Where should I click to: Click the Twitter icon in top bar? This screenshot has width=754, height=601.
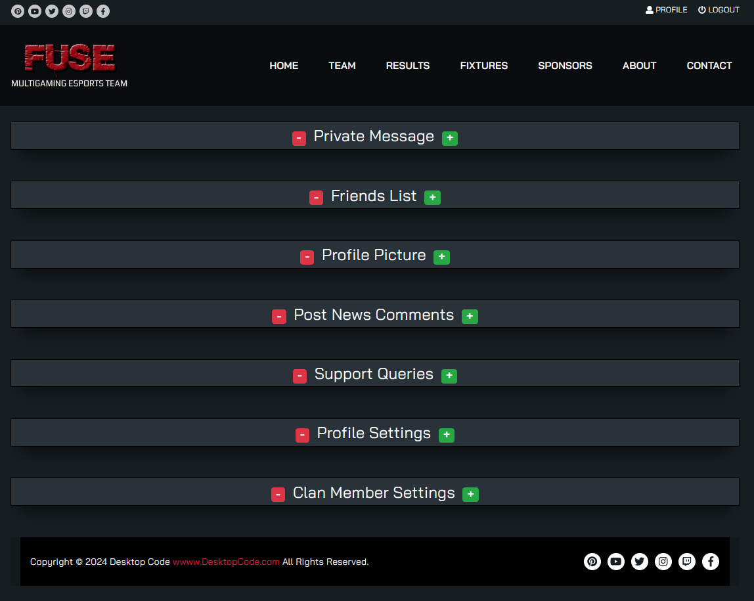[x=52, y=11]
